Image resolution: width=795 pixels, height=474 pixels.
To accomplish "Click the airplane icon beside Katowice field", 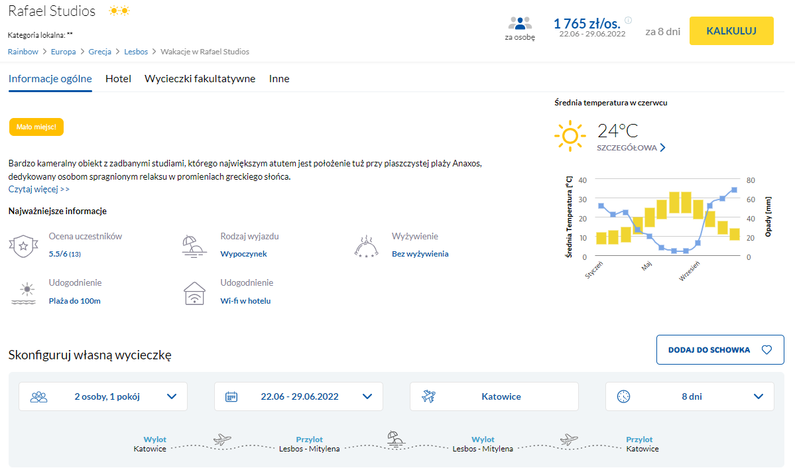I will 428,397.
